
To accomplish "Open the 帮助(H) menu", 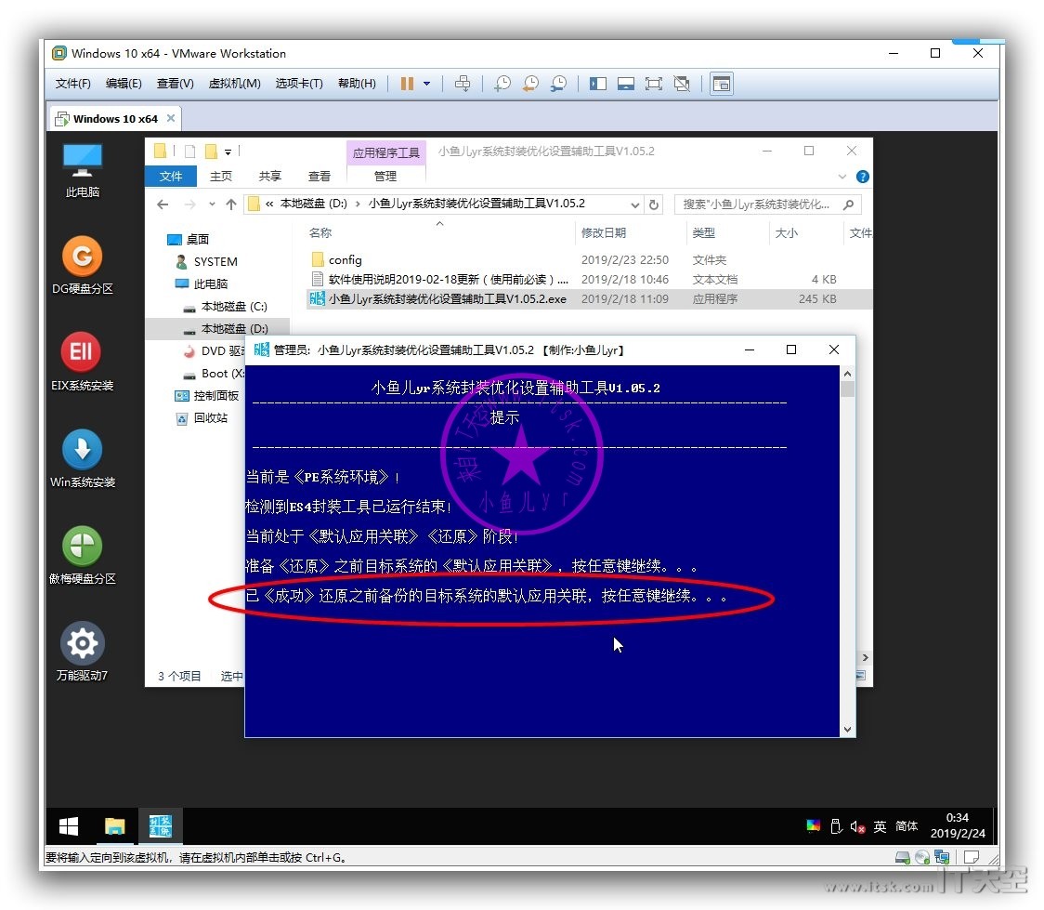I will [x=357, y=84].
